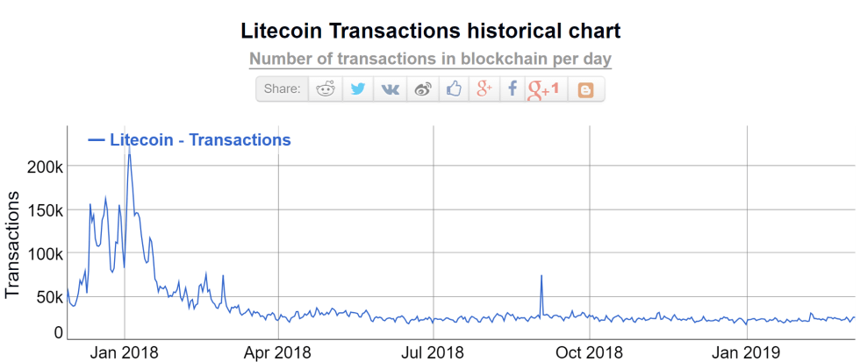
Task: Click the Google +1 button
Action: 544,89
